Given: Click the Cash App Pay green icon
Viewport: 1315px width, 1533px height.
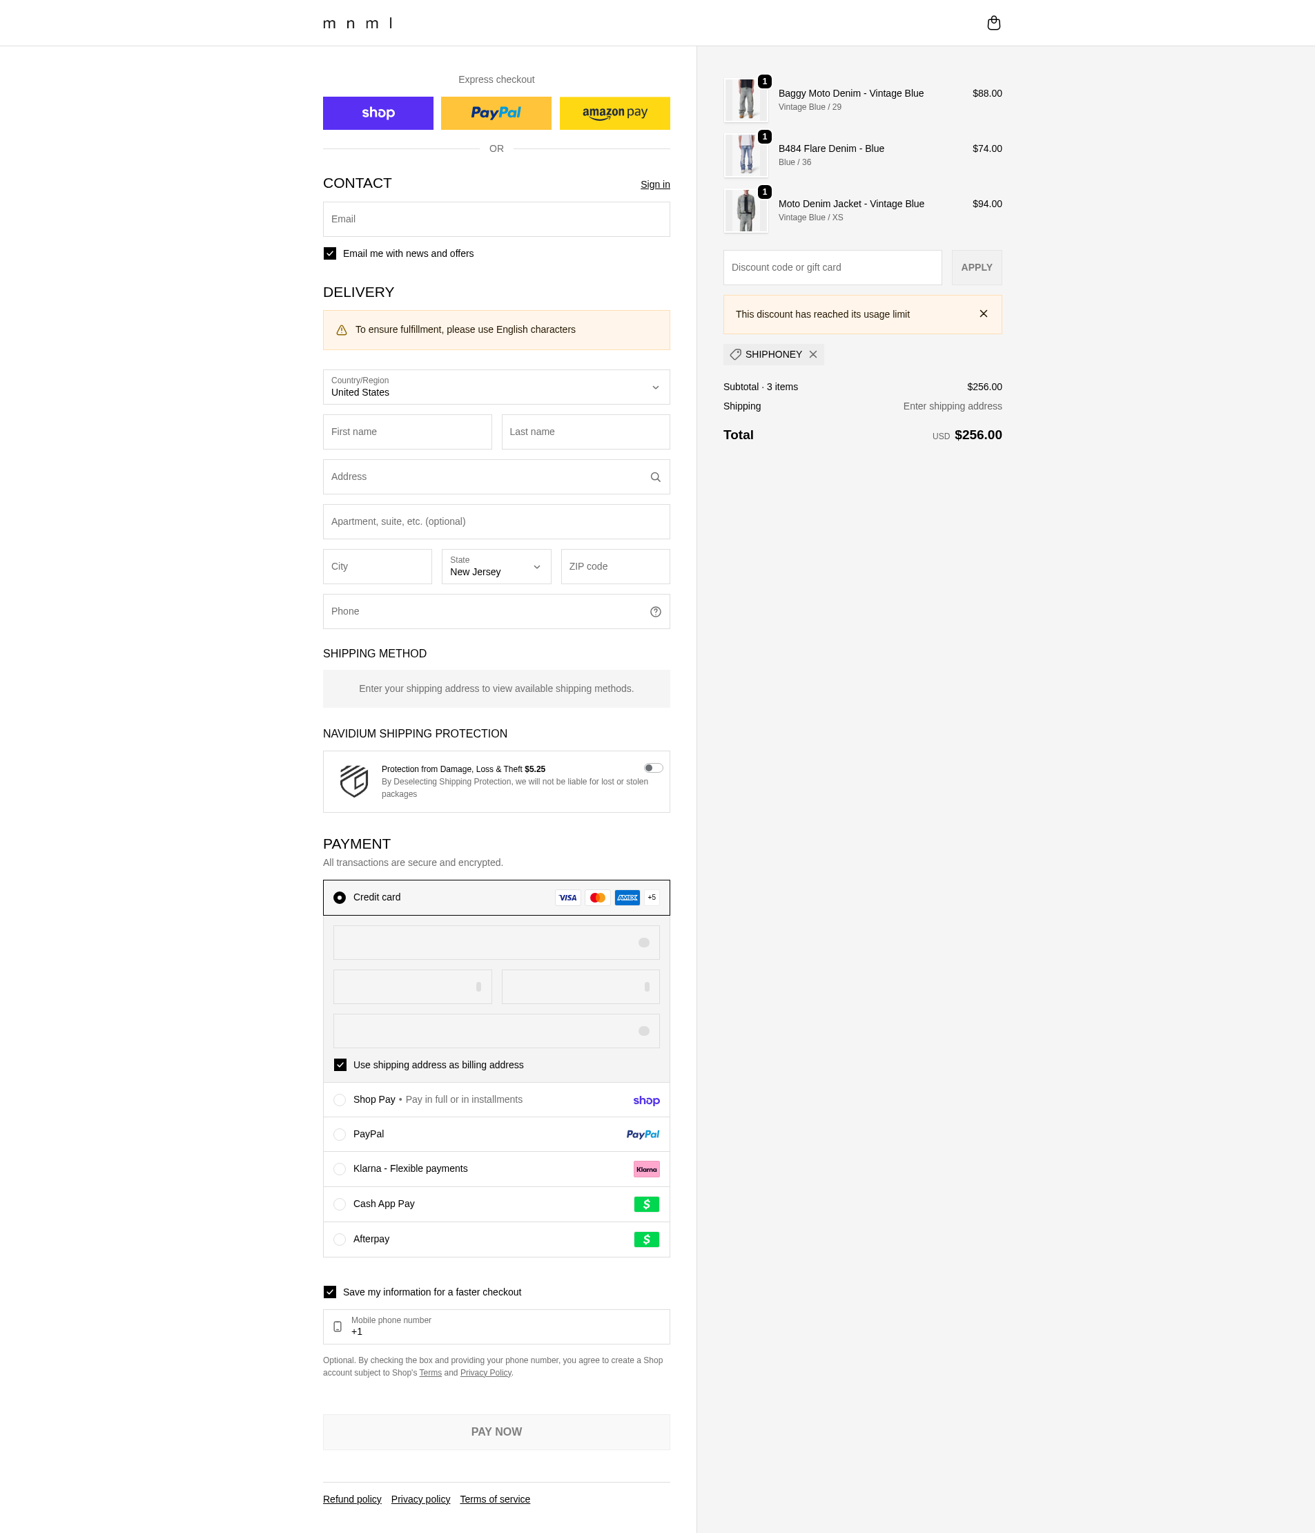Looking at the screenshot, I should (x=646, y=1204).
